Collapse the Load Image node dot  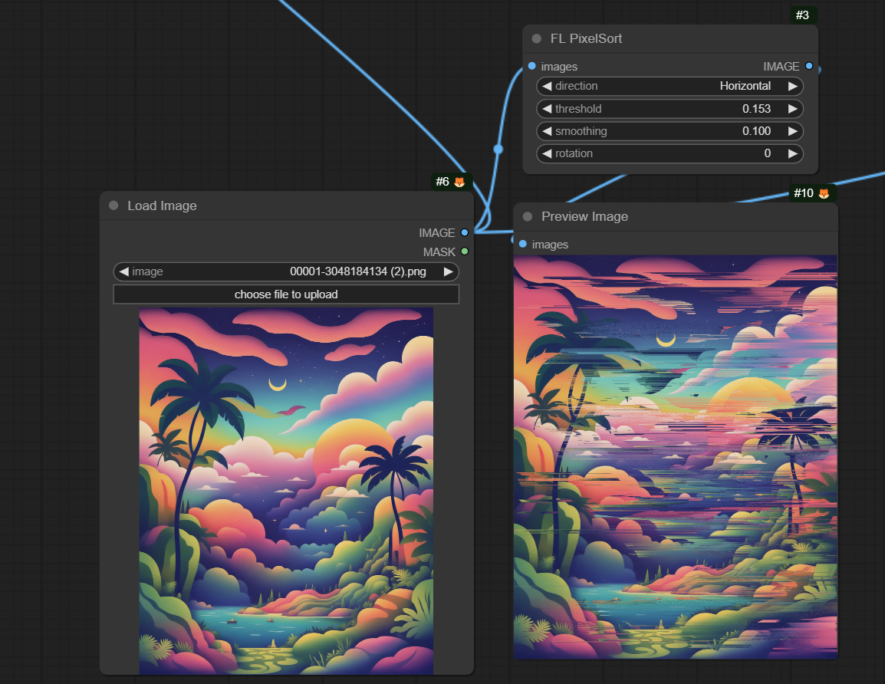pyautogui.click(x=114, y=206)
